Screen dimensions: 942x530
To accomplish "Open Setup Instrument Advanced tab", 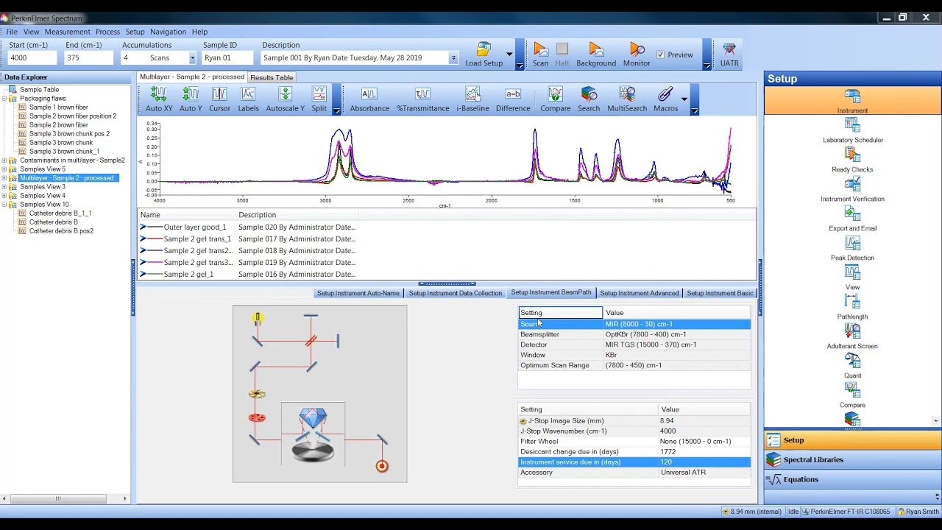I will 639,293.
